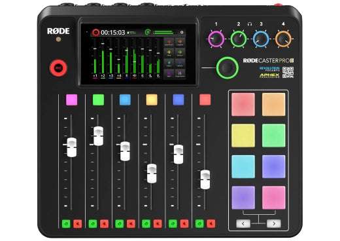
Task: Mute the red channel strip
Action: (211, 224)
